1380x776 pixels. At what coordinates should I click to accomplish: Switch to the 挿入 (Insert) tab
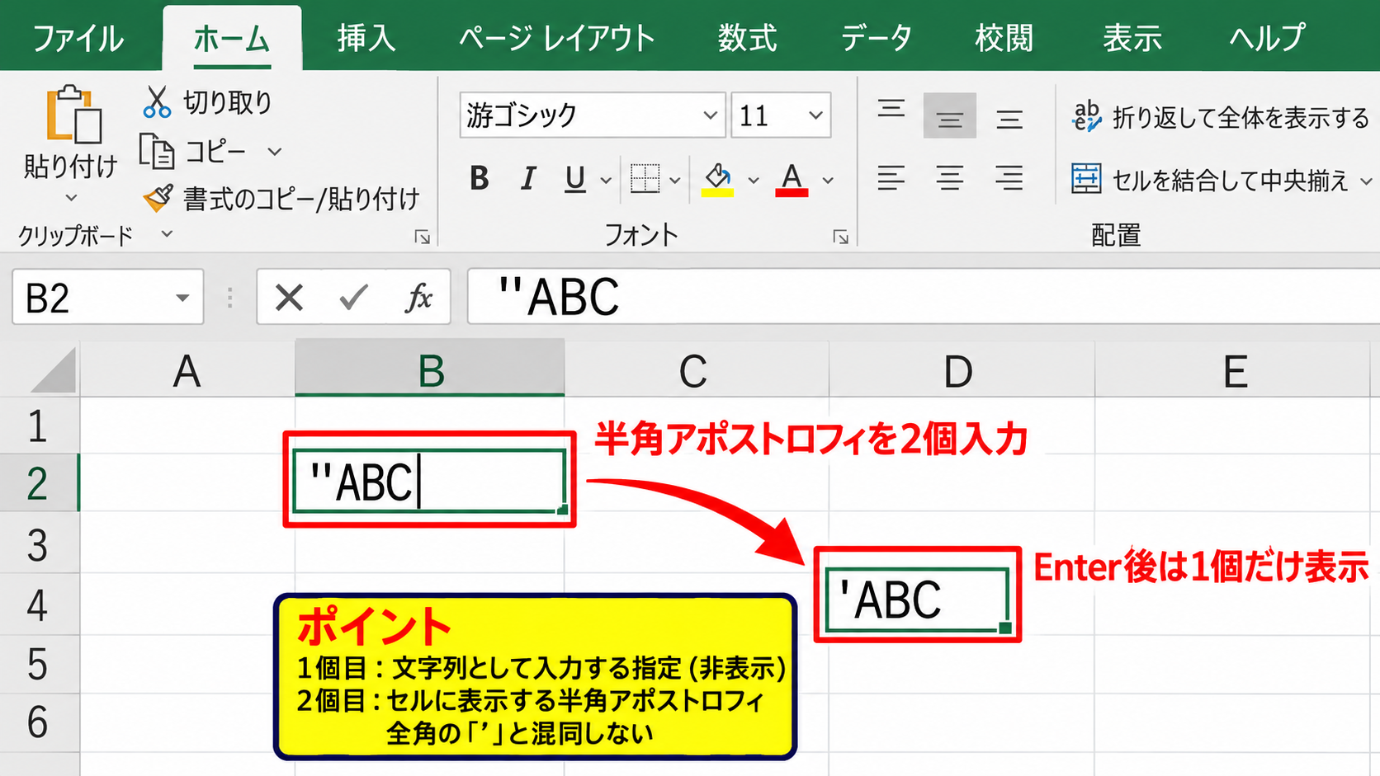(x=366, y=38)
